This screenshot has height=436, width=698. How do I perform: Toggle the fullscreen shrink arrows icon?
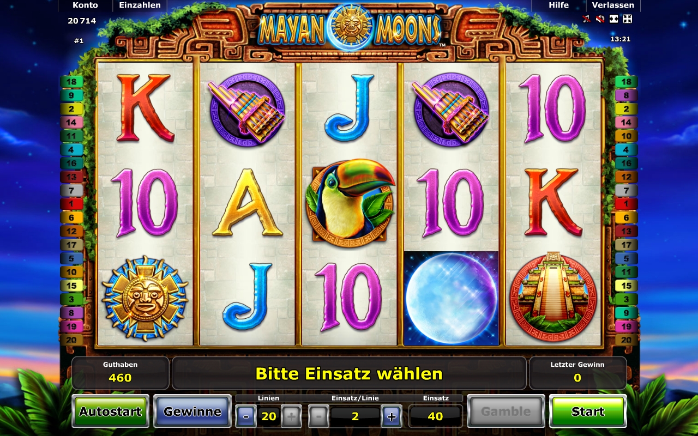628,19
